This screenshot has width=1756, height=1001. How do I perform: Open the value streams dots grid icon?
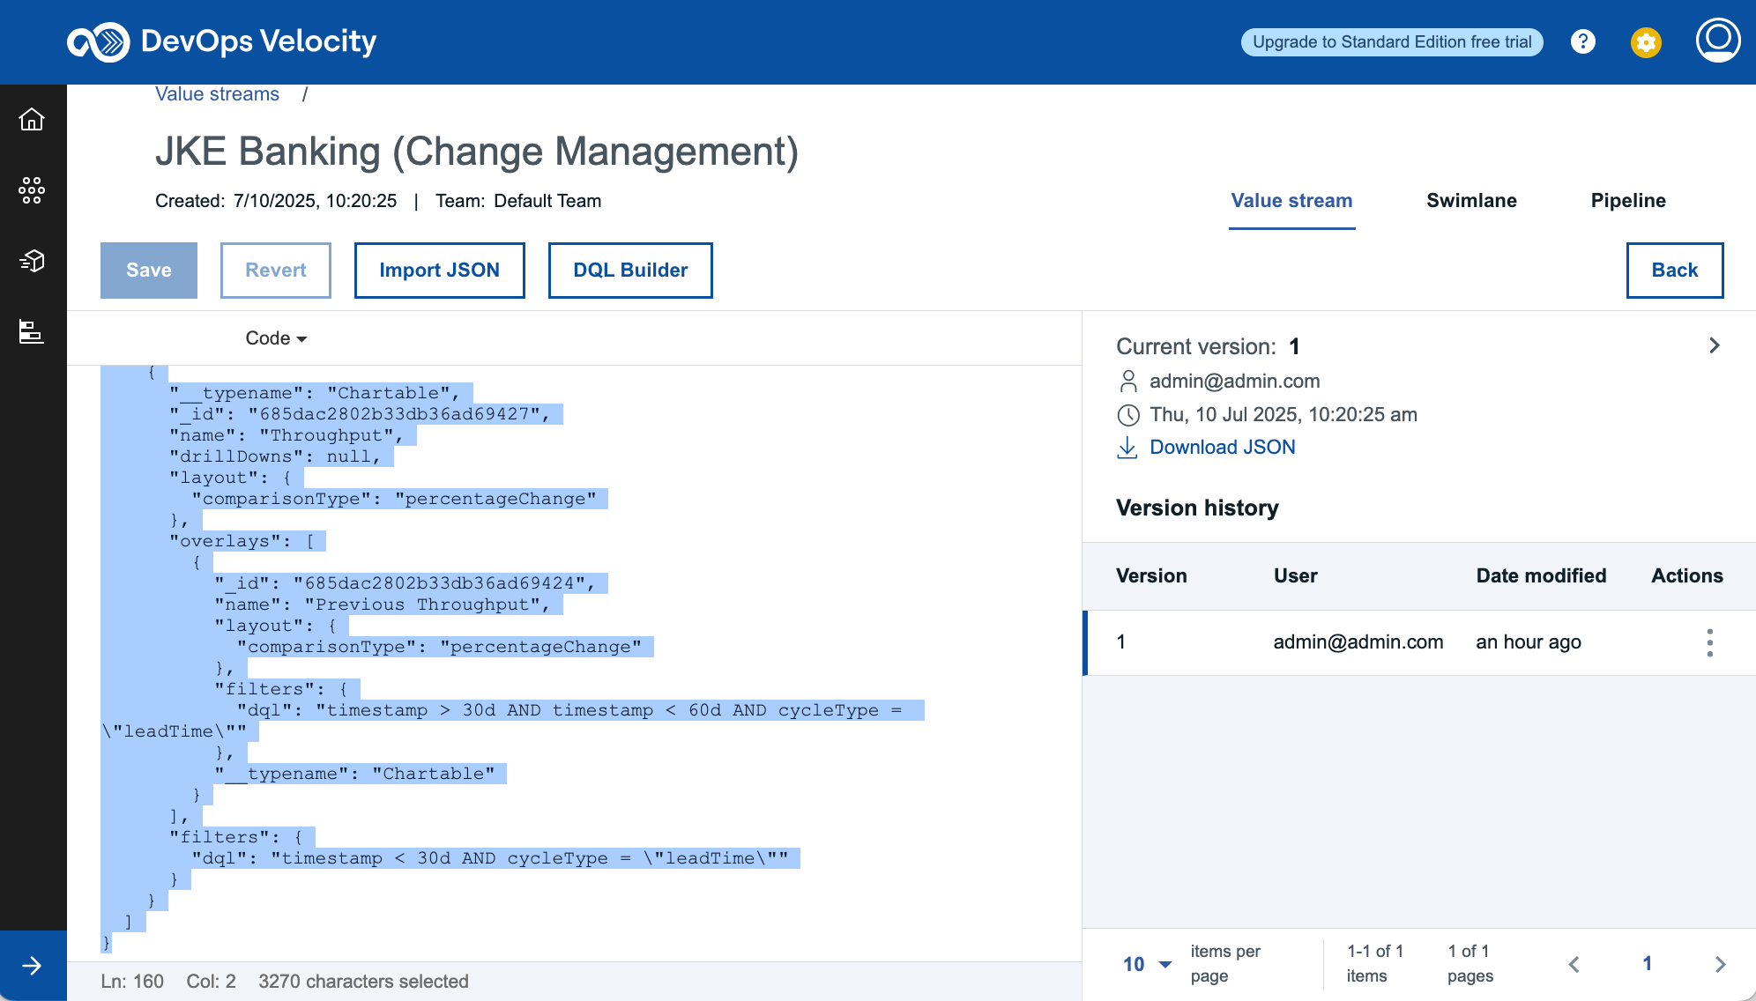32,190
